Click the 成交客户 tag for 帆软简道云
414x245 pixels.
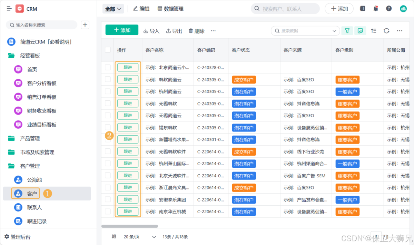(x=244, y=80)
